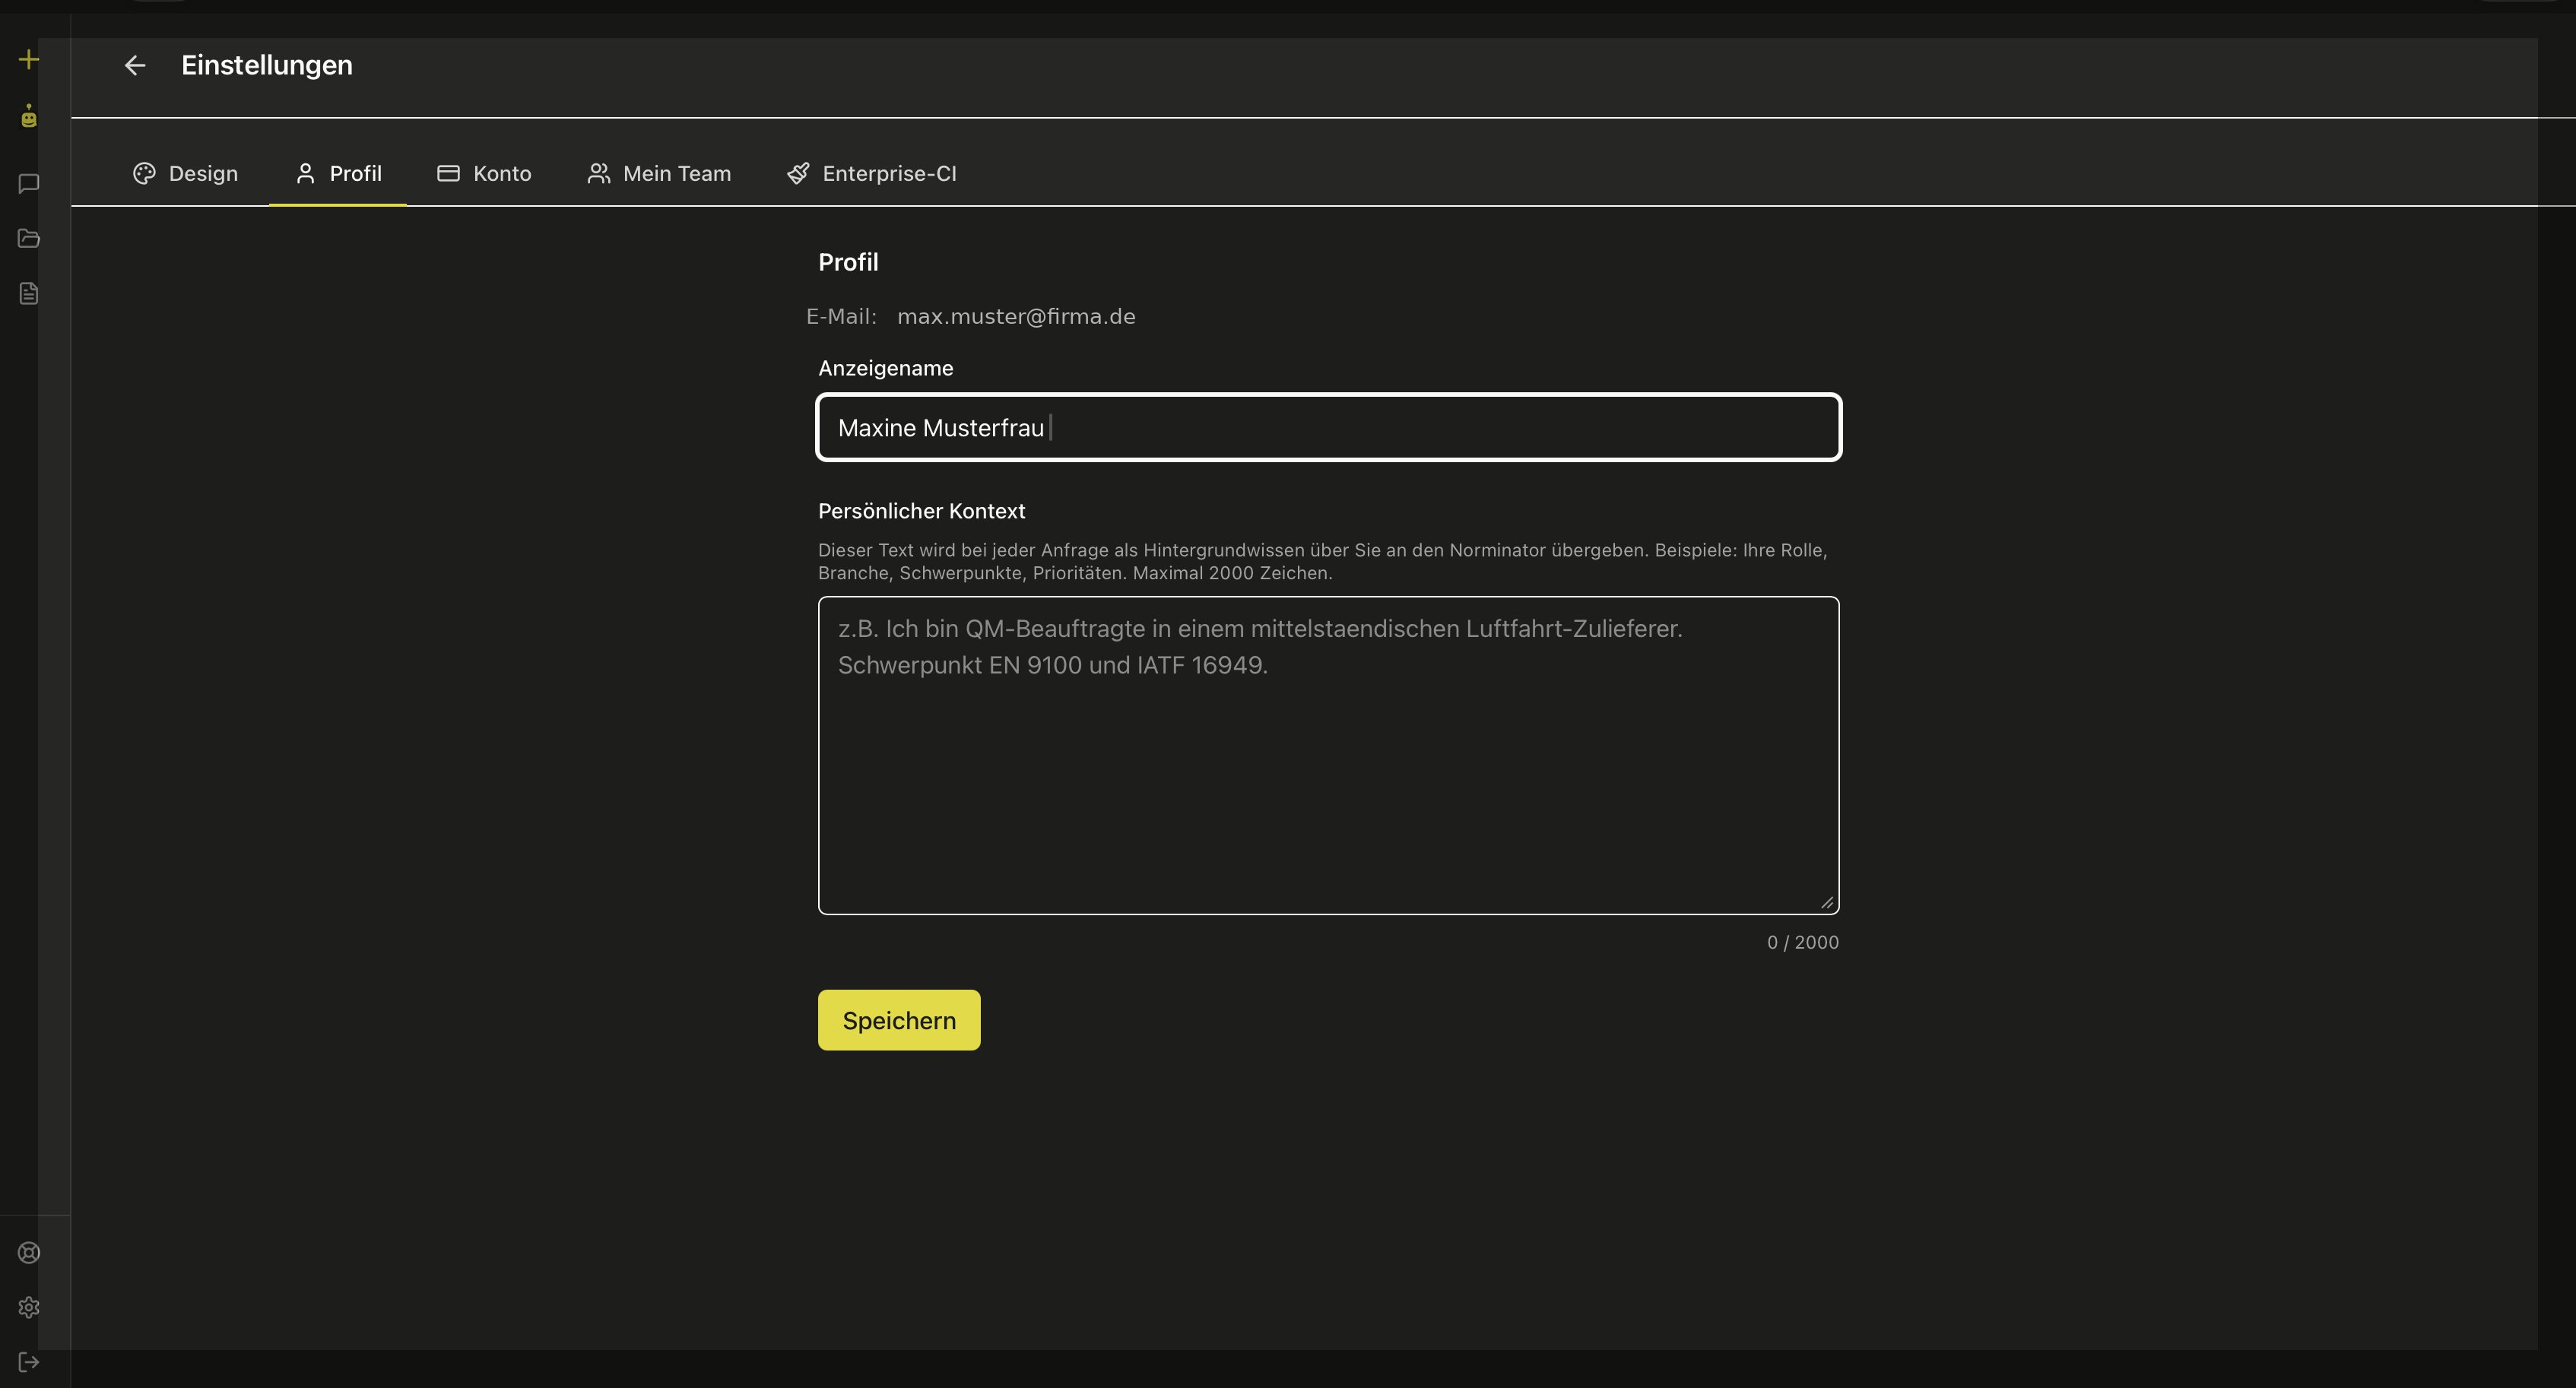Click the Einstellungen page title

click(267, 66)
